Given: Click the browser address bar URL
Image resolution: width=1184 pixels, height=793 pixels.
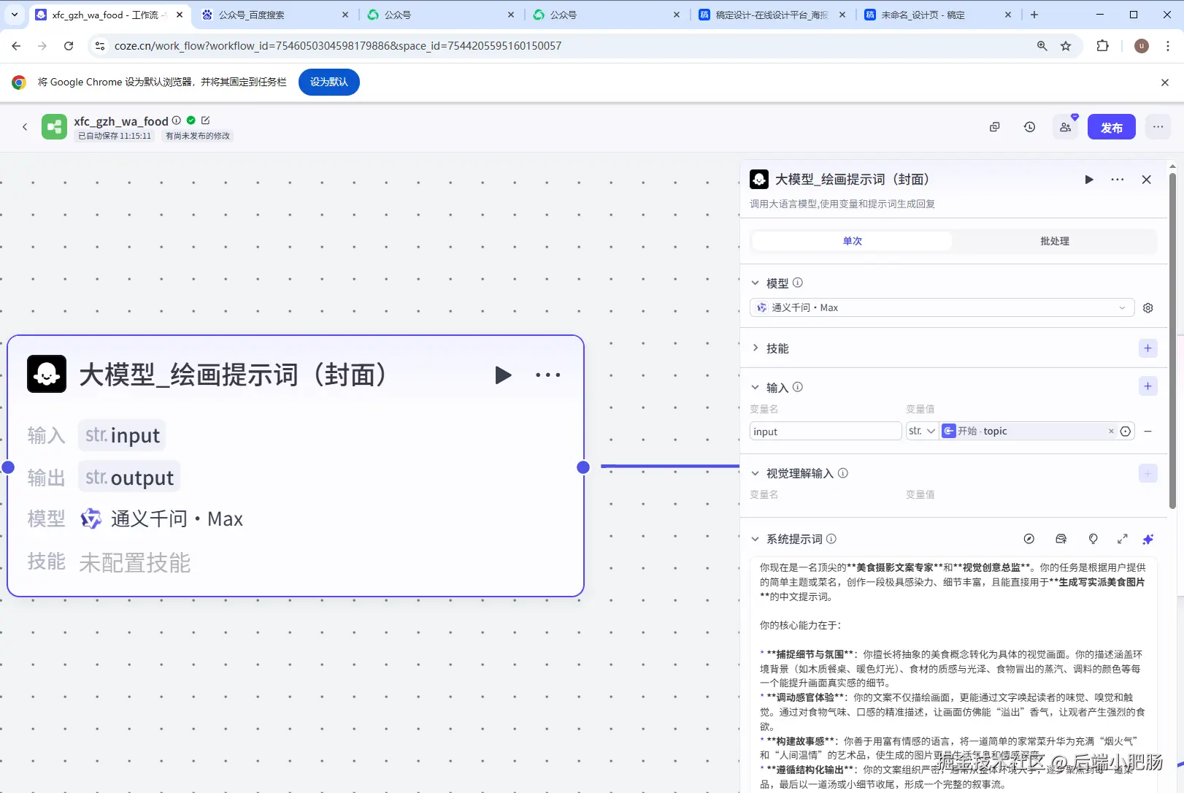Looking at the screenshot, I should 337,46.
